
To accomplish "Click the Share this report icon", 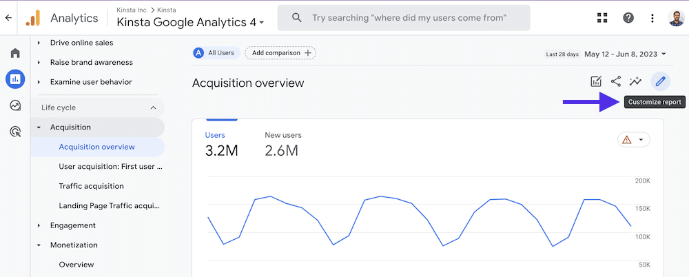I will [x=616, y=82].
